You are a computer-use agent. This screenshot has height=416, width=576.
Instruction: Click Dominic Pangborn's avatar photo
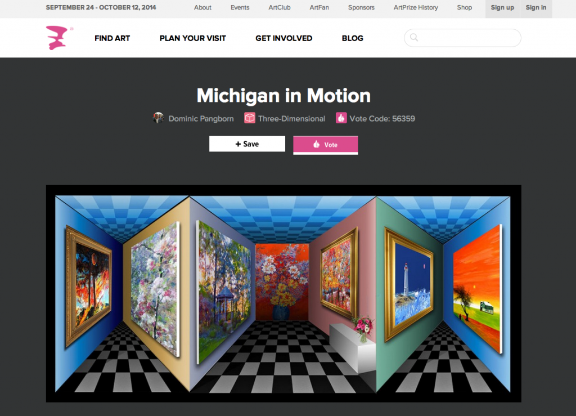point(158,118)
